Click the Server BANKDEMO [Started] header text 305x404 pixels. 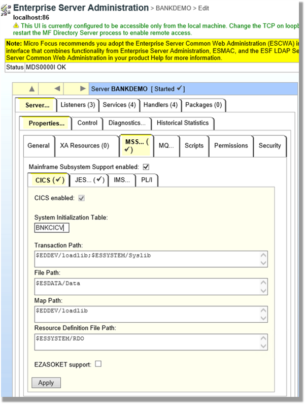pos(138,89)
